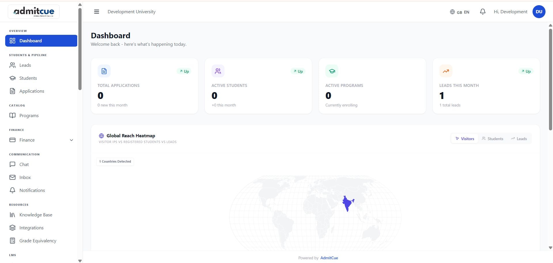The height and width of the screenshot is (263, 553).
Task: Open Chat in the sidebar
Action: [41, 165]
